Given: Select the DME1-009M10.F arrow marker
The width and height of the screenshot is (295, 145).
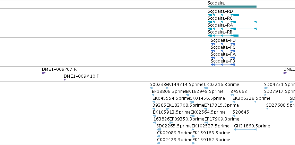Looking at the screenshot, I should [65, 80].
